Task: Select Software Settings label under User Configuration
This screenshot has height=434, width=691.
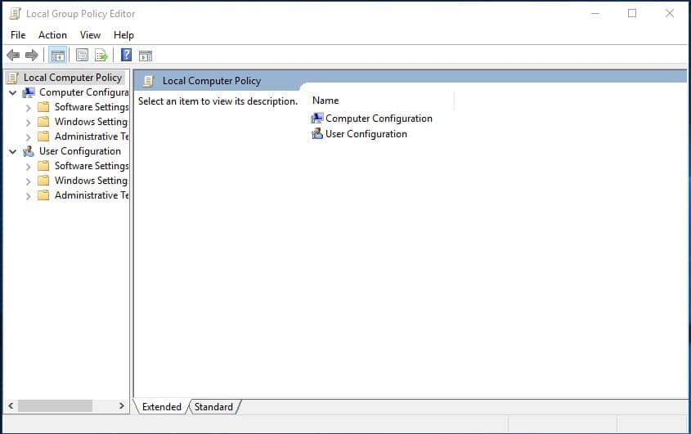Action: 92,166
